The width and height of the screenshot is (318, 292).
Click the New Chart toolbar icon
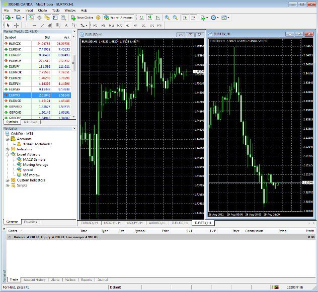8,18
